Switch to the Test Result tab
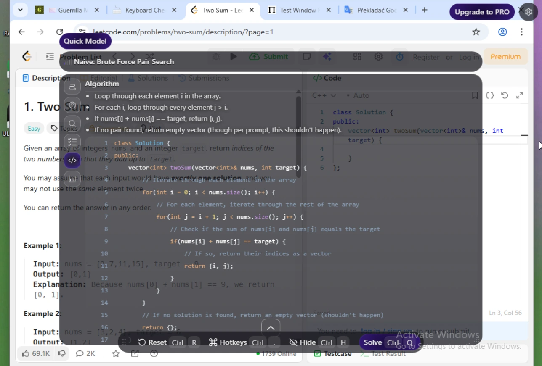 point(383,354)
